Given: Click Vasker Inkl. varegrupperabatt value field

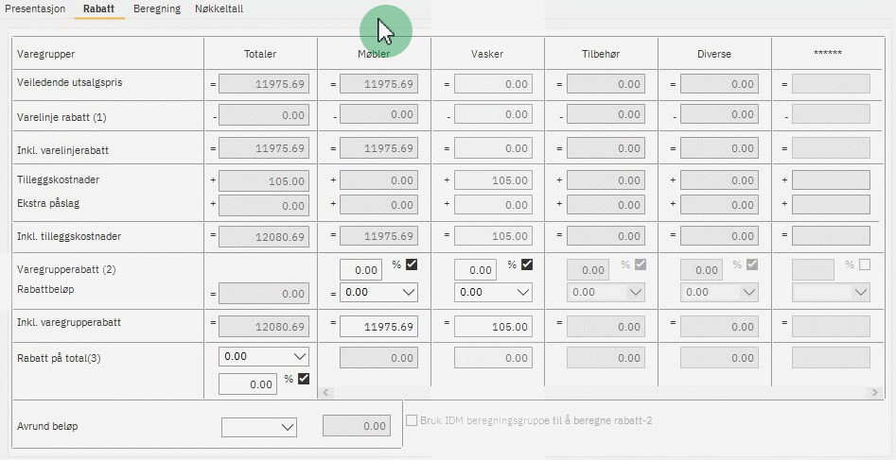Looking at the screenshot, I should click(x=493, y=327).
